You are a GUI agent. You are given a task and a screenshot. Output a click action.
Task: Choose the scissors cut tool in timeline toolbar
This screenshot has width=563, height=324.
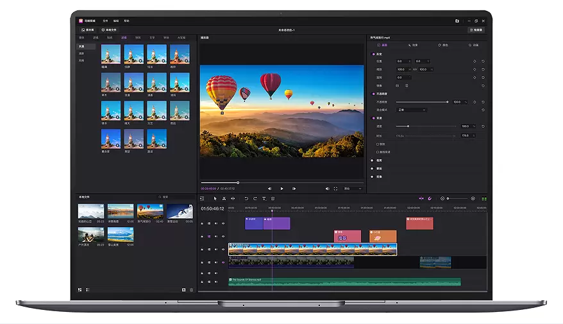click(224, 198)
